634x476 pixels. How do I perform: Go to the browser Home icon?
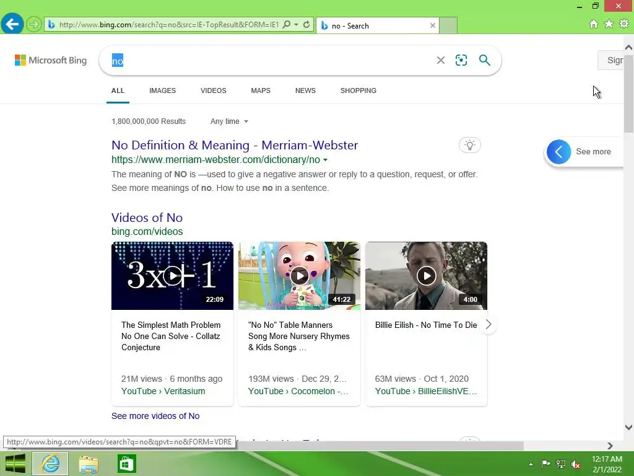coord(594,24)
